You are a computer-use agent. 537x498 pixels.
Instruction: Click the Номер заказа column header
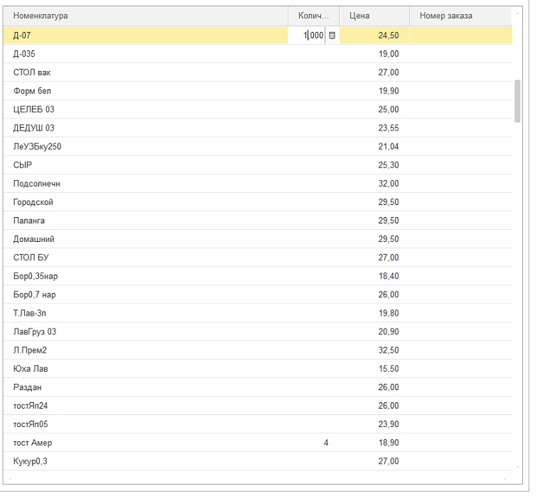click(x=460, y=16)
